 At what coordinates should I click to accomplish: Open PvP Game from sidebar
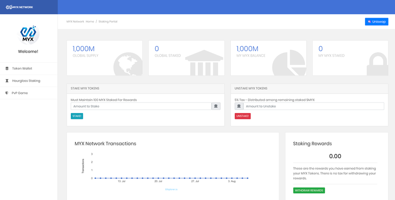[28, 93]
